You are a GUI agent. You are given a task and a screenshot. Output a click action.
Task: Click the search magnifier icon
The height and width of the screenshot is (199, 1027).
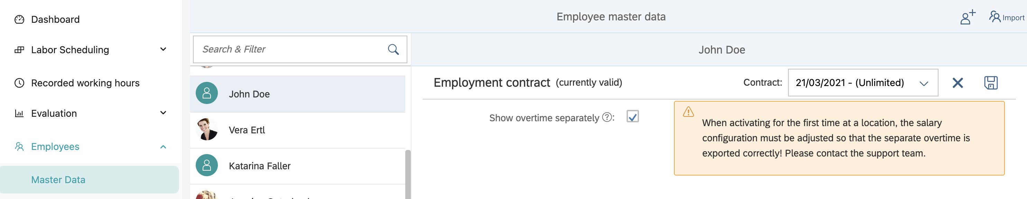[x=393, y=49]
